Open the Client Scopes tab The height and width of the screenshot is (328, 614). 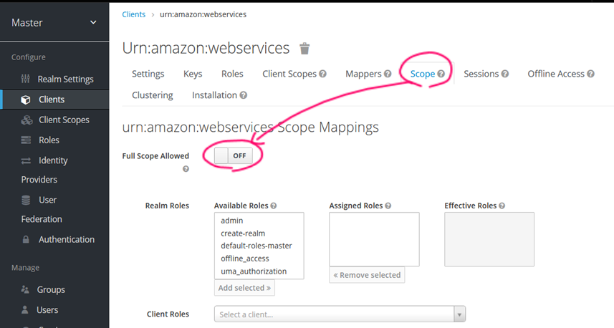pos(289,74)
